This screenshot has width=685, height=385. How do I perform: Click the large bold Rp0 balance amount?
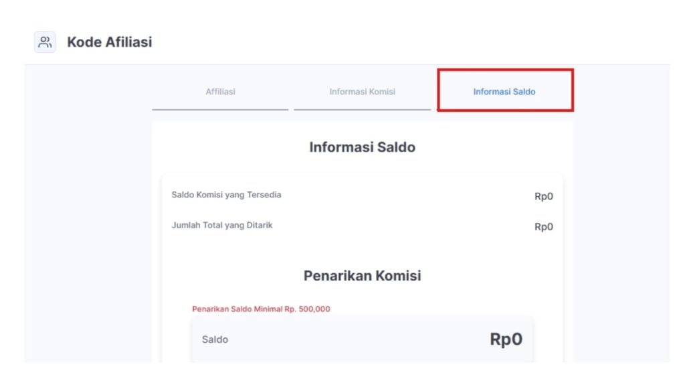tap(506, 339)
